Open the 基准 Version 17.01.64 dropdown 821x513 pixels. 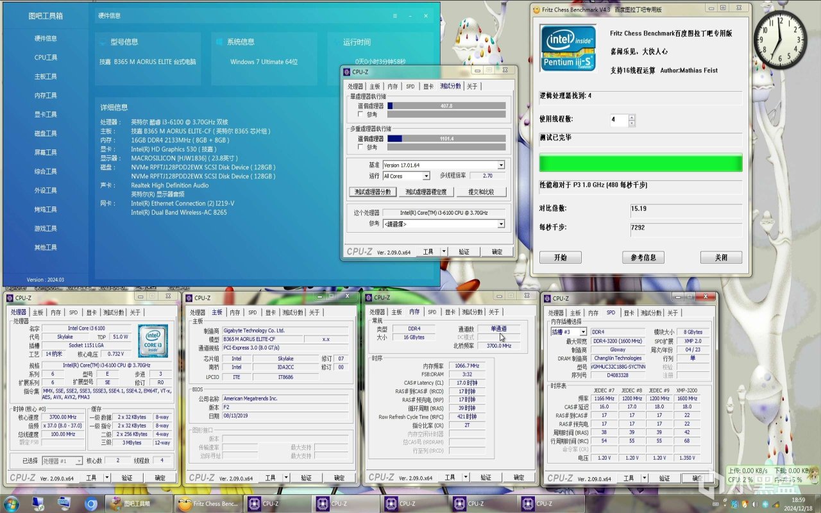[501, 165]
